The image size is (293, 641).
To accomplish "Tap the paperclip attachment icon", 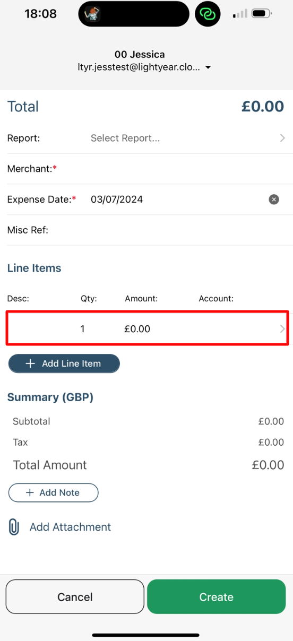I will pyautogui.click(x=14, y=527).
